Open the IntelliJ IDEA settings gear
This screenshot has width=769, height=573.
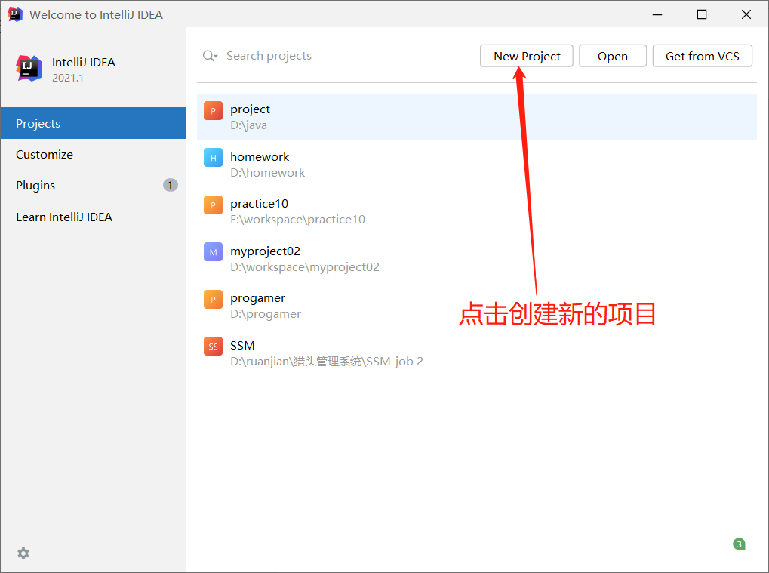(x=23, y=553)
